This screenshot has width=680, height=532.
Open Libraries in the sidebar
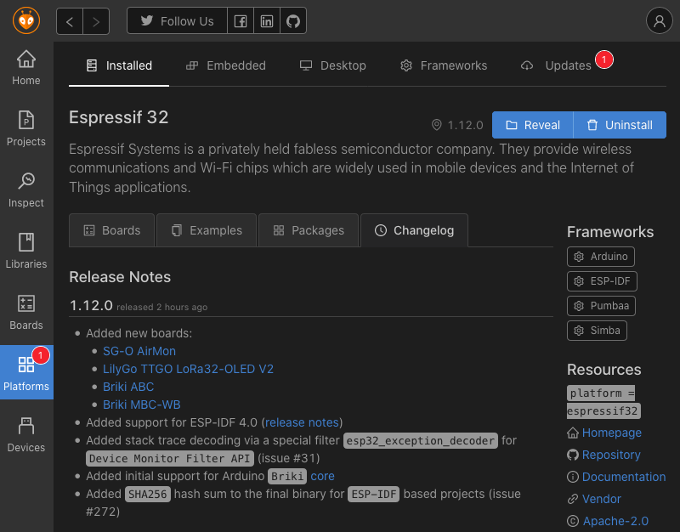point(26,251)
